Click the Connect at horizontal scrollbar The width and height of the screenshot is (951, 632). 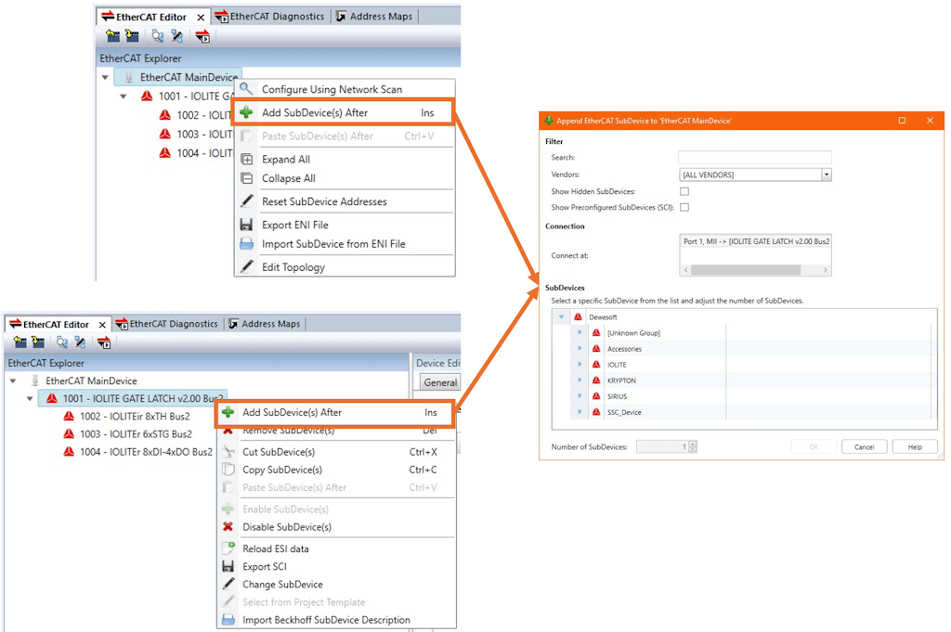pos(755,270)
